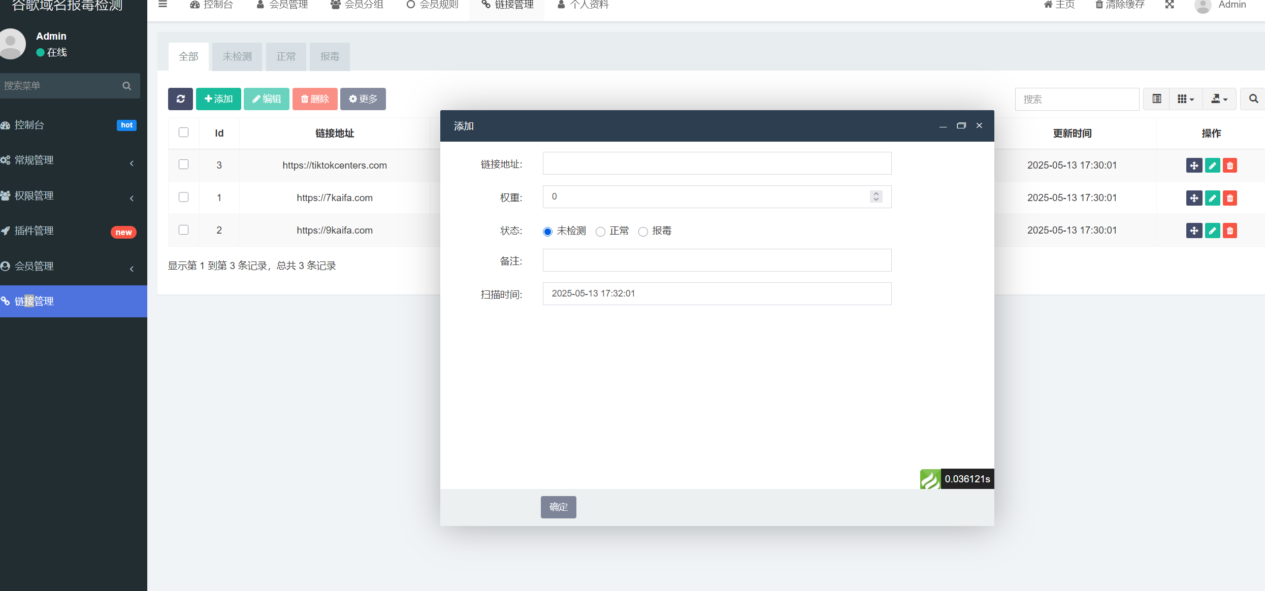The height and width of the screenshot is (591, 1265).
Task: Check the checkbox for row Id 3
Action: point(184,165)
